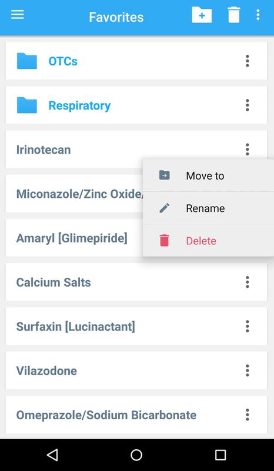
Task: Tap the new folder icon
Action: (202, 15)
